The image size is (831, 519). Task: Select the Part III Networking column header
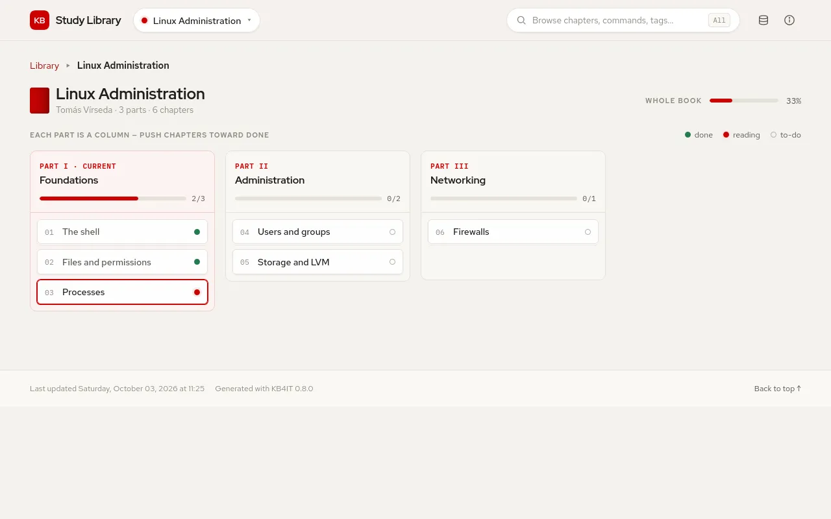point(513,182)
